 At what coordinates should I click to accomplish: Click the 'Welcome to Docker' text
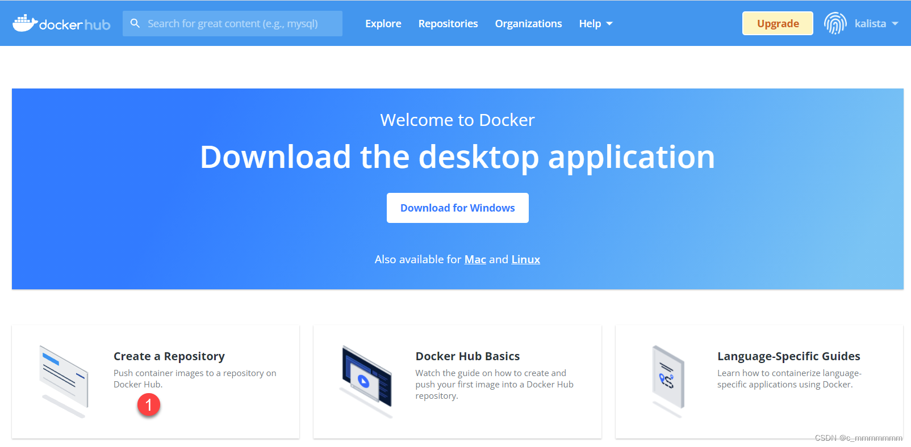(x=457, y=120)
